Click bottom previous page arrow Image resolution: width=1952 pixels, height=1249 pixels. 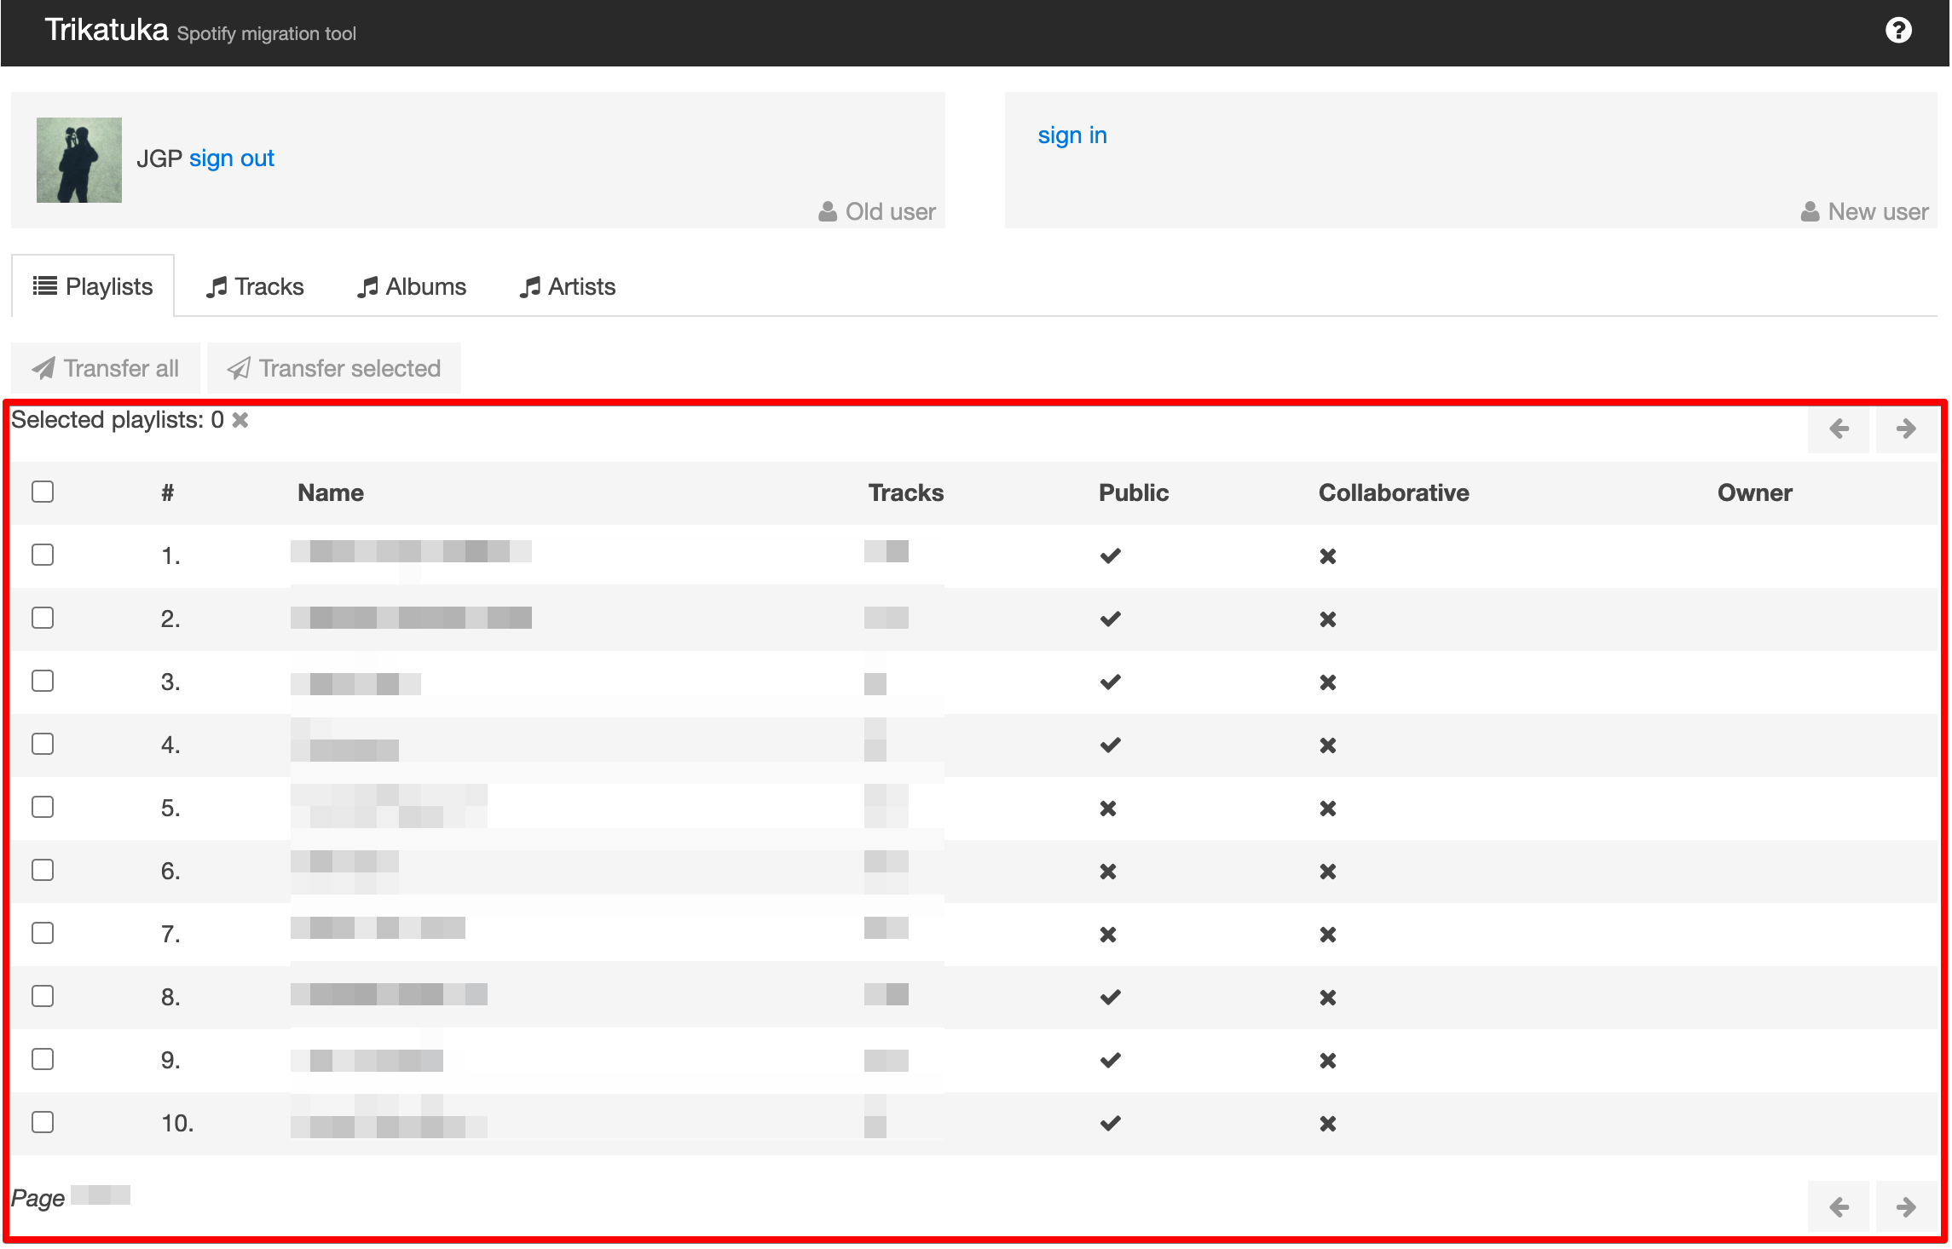[1839, 1206]
